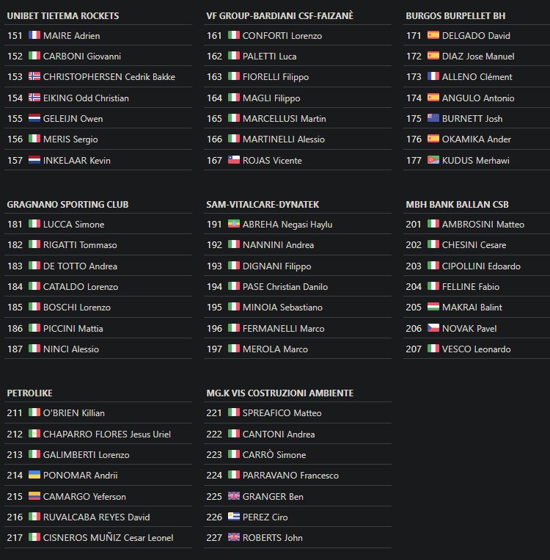Open the VF GROUP-BARDIANI CSF-FAIZANÈ team link

pyautogui.click(x=279, y=15)
